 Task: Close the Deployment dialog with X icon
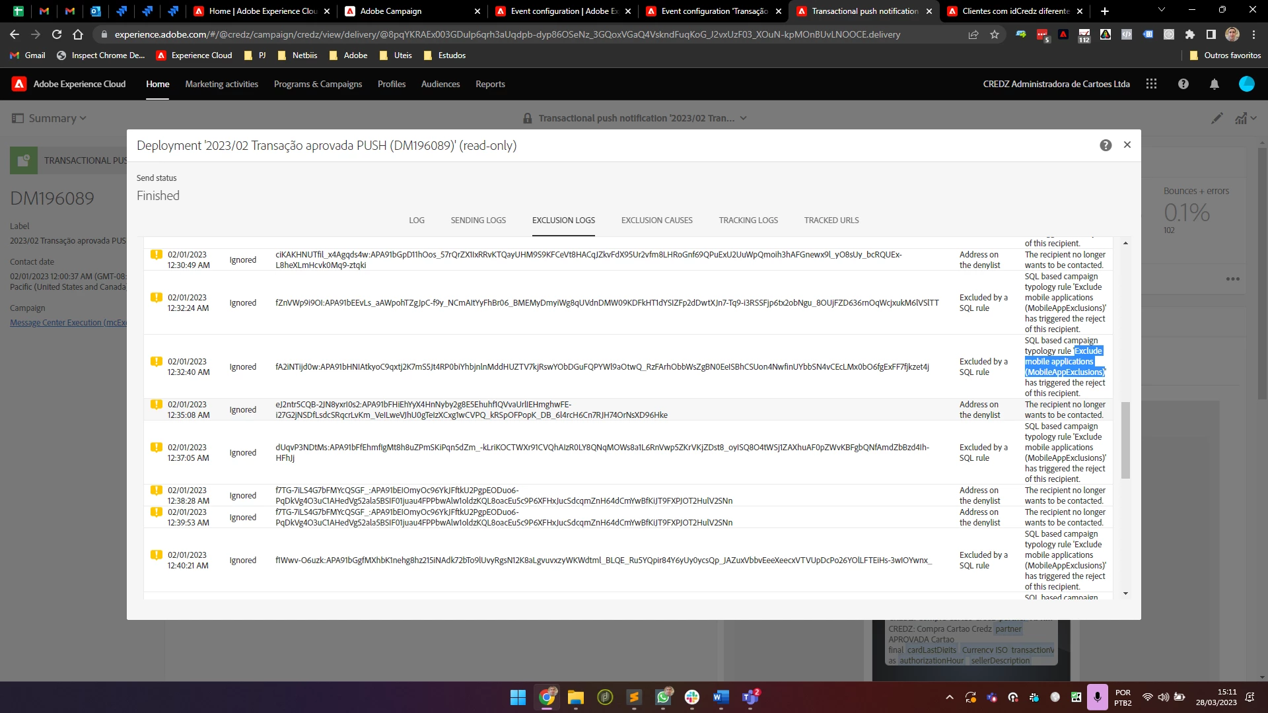(1127, 145)
